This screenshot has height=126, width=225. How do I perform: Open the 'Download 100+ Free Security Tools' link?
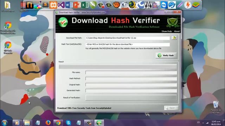84,108
